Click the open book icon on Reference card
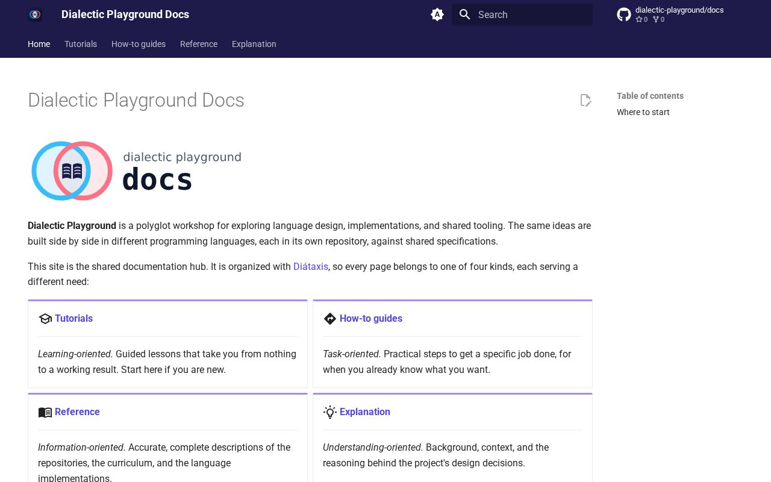Image resolution: width=771 pixels, height=482 pixels. point(45,412)
